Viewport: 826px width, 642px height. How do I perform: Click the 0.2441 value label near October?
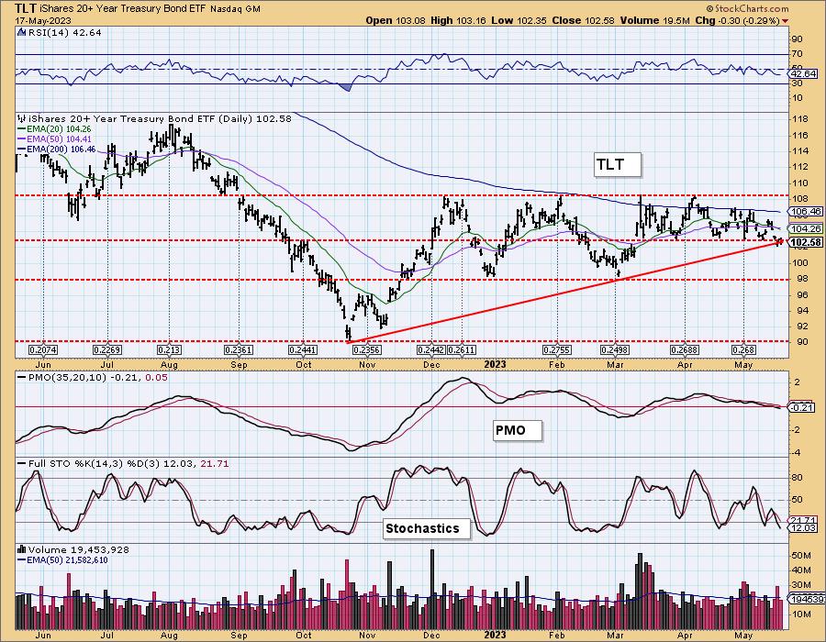[303, 350]
